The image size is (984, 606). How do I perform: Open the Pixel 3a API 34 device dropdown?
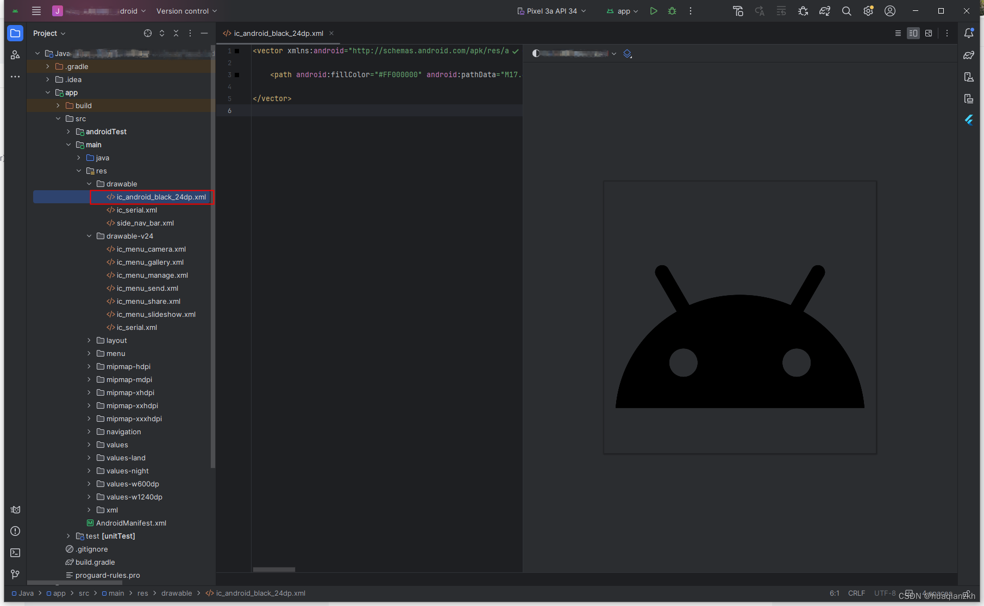[x=551, y=11]
